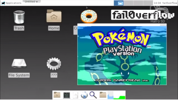Open the 14:04 clock in panel

click(x=157, y=3)
